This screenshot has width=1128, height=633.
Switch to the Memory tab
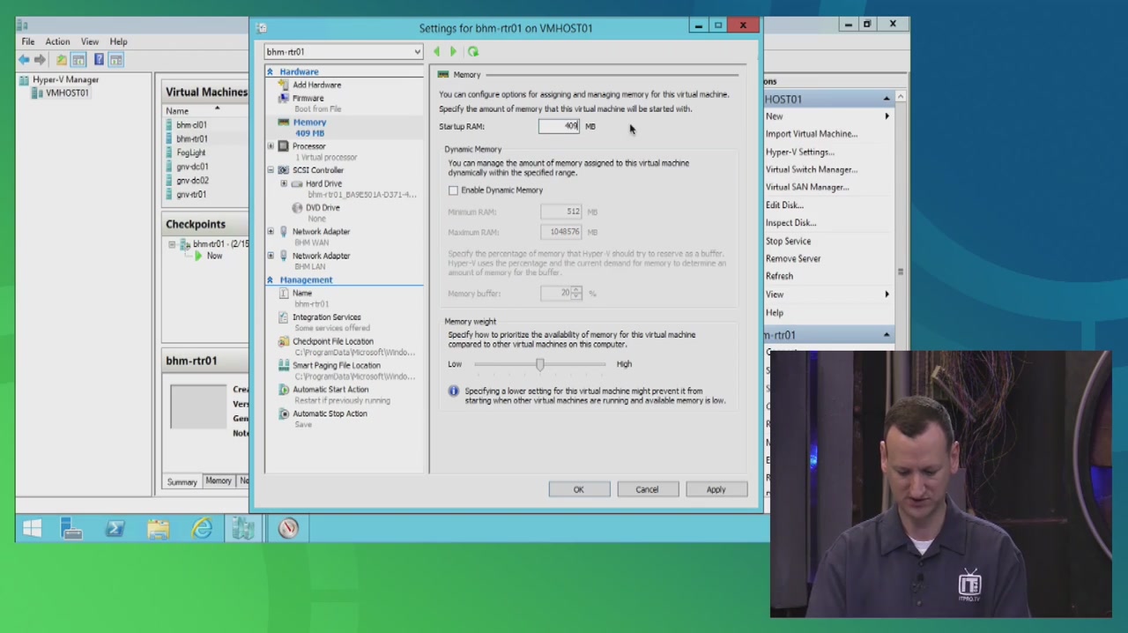[x=219, y=481]
